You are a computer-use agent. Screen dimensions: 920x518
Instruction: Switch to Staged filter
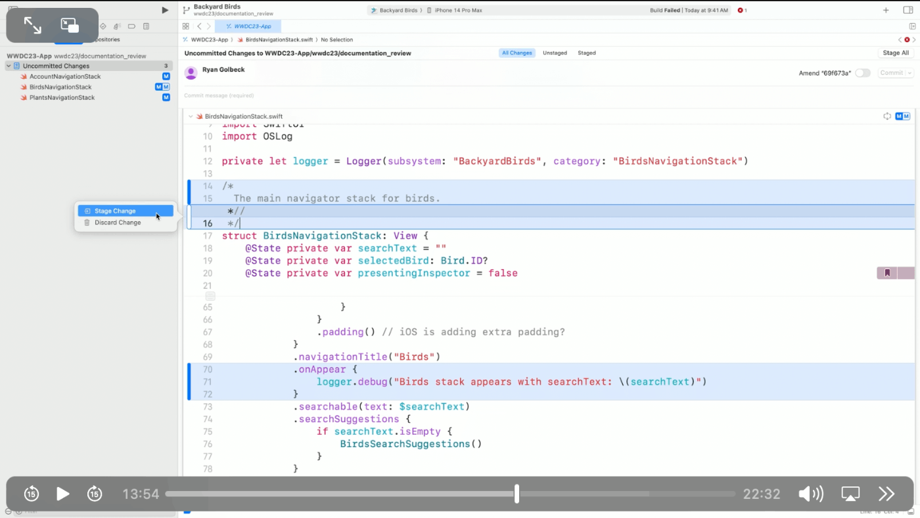[587, 53]
